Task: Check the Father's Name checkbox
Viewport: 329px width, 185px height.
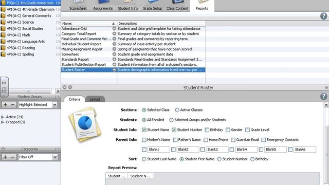Action: pos(175,140)
